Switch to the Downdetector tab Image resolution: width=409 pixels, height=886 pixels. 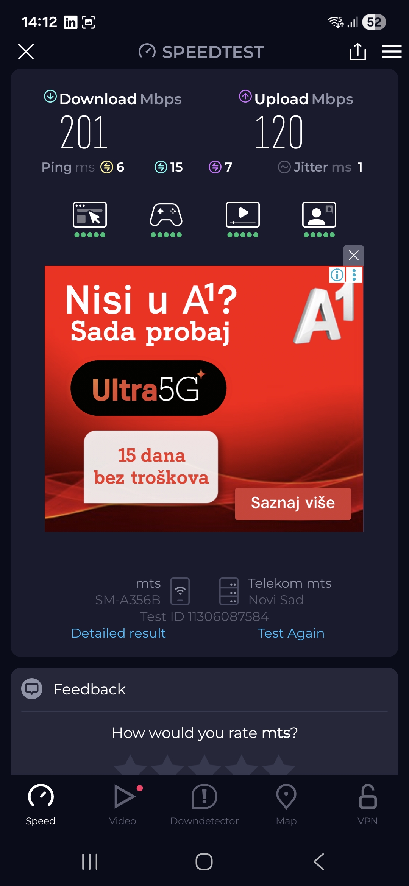coord(204,805)
